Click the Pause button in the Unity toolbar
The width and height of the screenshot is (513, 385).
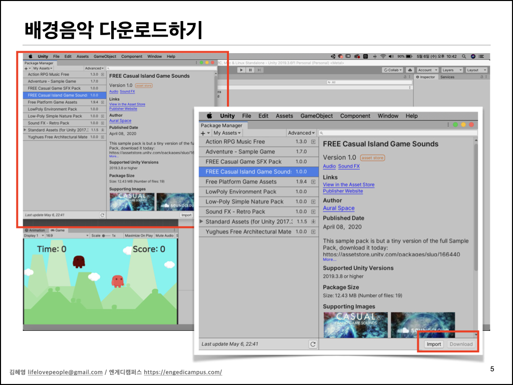click(250, 70)
